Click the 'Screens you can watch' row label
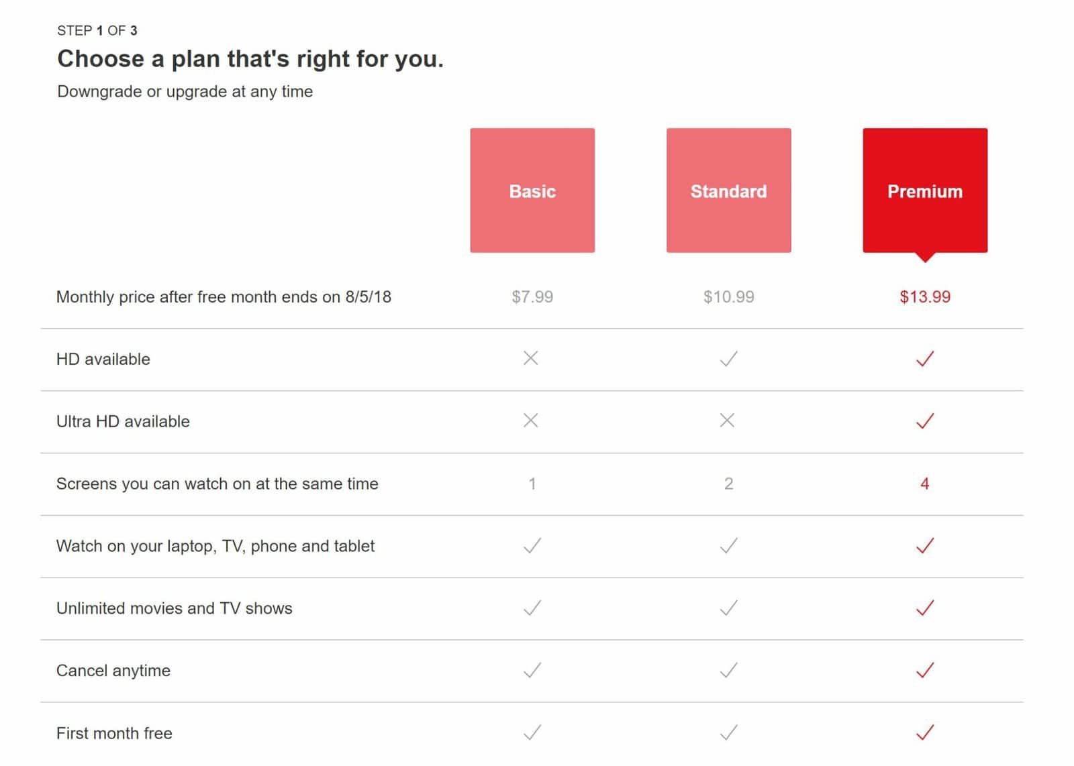1074x766 pixels. (x=217, y=484)
